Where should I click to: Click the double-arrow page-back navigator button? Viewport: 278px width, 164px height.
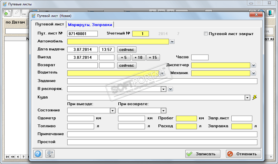click(13, 157)
